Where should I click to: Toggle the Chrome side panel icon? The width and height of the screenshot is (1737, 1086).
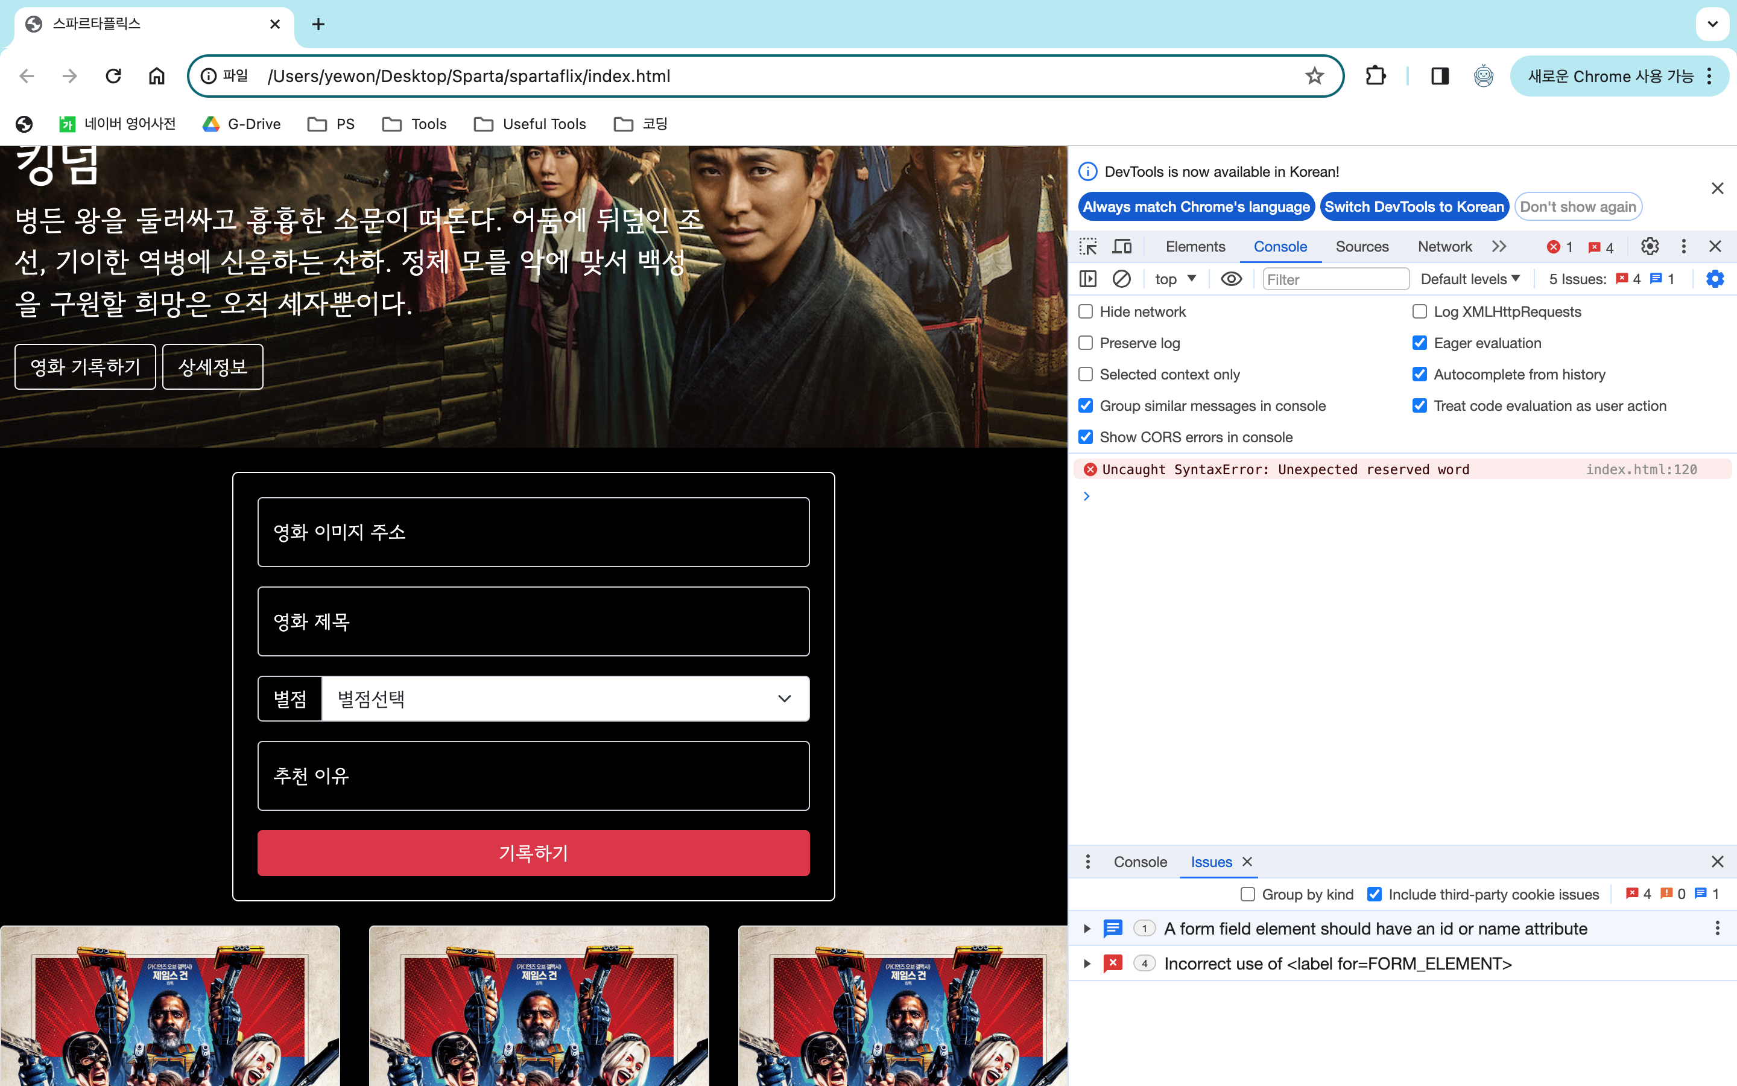click(x=1440, y=76)
